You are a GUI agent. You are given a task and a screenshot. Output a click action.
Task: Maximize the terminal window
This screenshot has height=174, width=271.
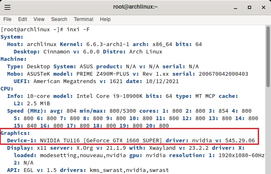[250, 7]
